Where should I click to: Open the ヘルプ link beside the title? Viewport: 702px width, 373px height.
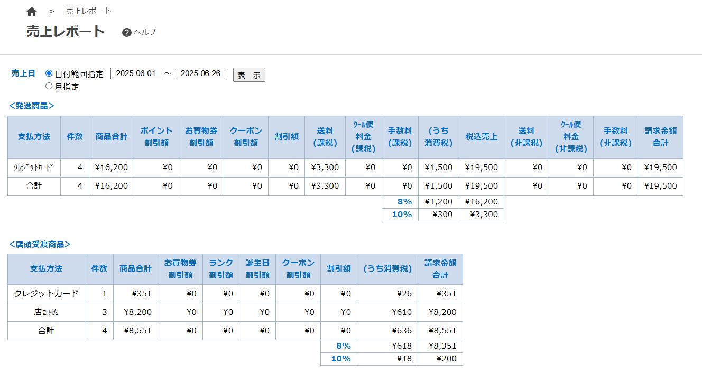pyautogui.click(x=145, y=32)
